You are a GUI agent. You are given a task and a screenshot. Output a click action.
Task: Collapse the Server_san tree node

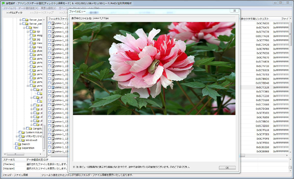[20, 24]
